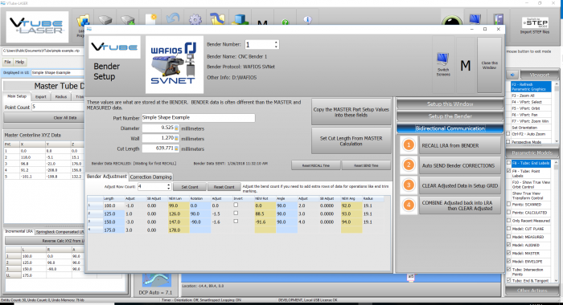Click the Parametric Models list scrollbar
The height and width of the screenshot is (305, 563).
click(557, 222)
